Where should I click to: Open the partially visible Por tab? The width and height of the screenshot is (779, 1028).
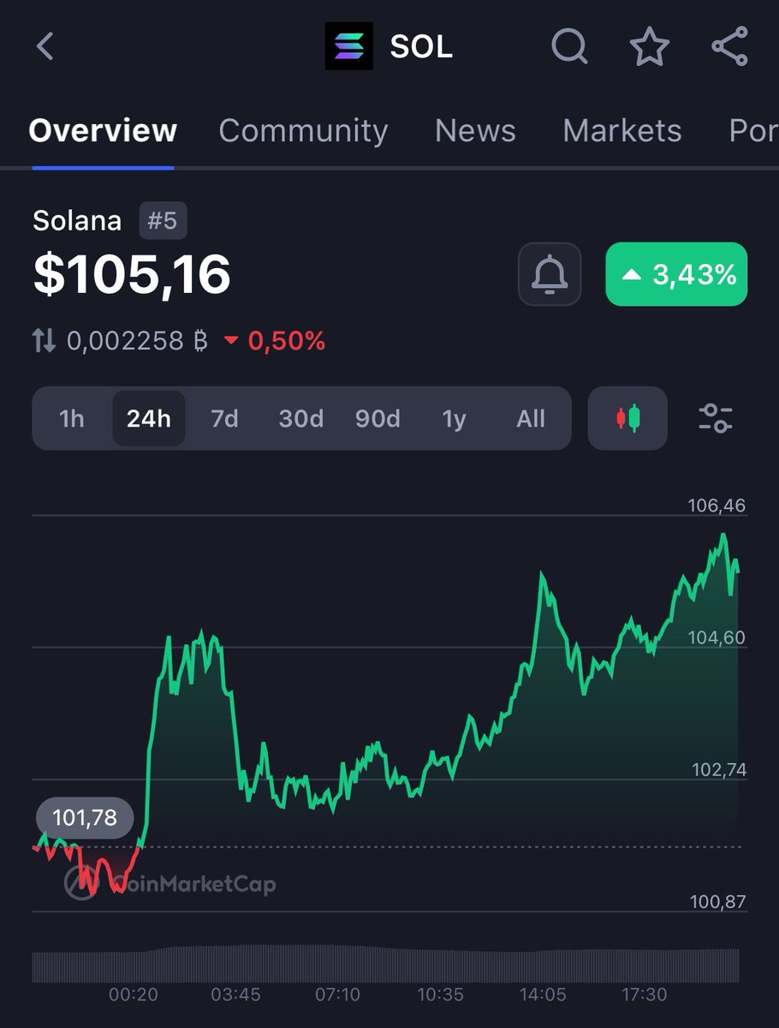coord(753,130)
